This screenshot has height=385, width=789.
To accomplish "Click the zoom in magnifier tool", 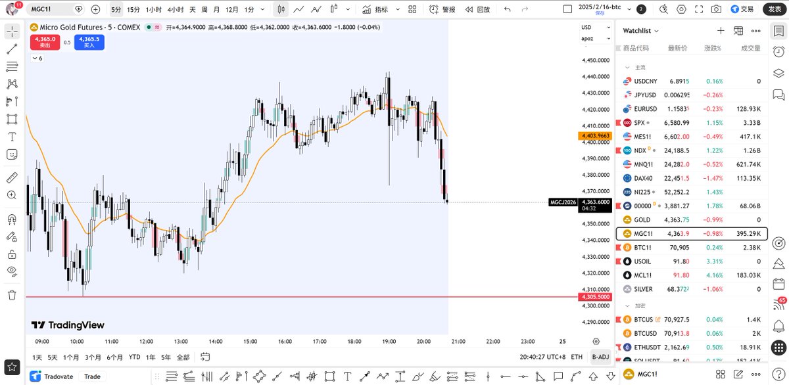I will coord(12,195).
